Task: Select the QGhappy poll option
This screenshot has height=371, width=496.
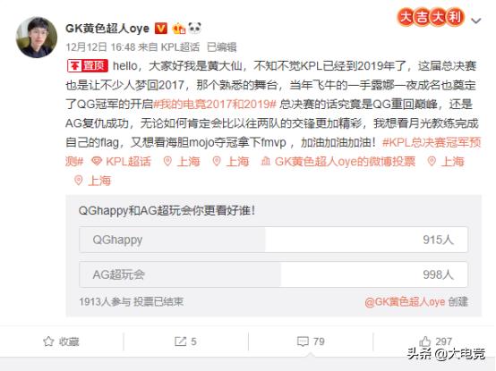Action: (x=273, y=240)
